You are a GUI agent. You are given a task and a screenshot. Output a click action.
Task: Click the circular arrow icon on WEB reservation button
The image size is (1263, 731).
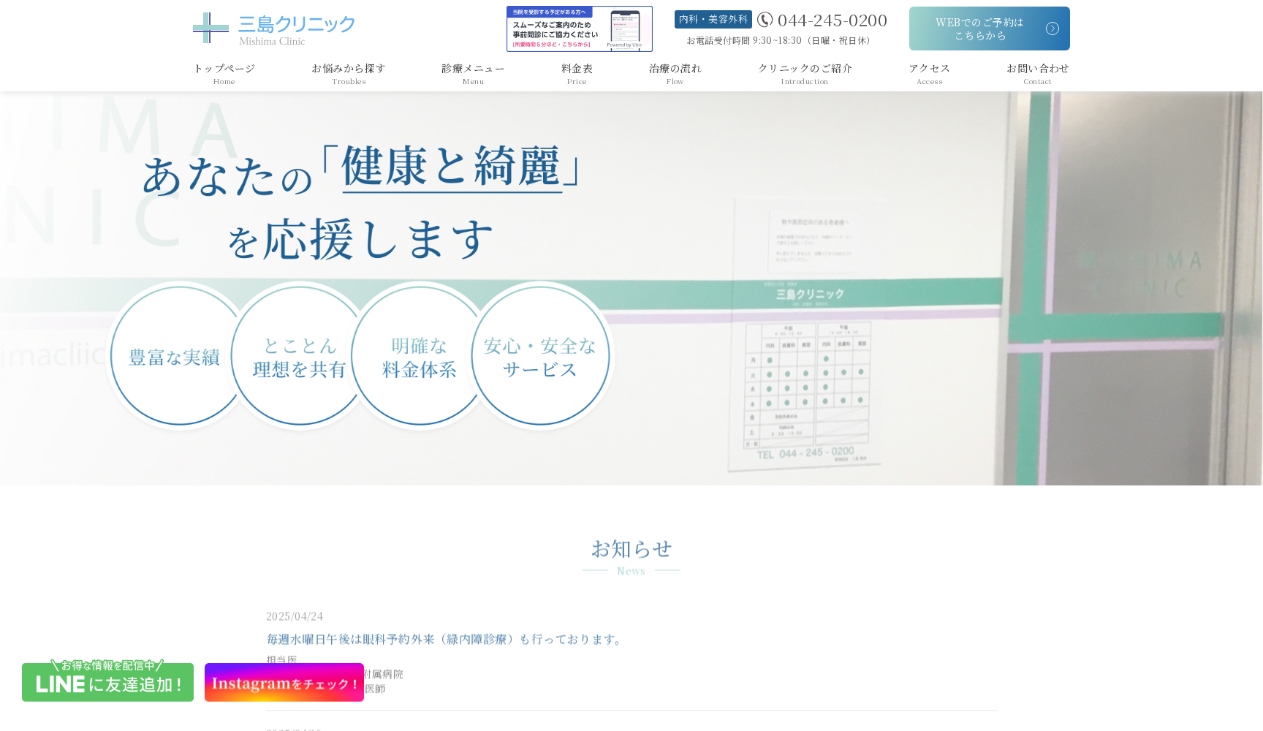1052,28
